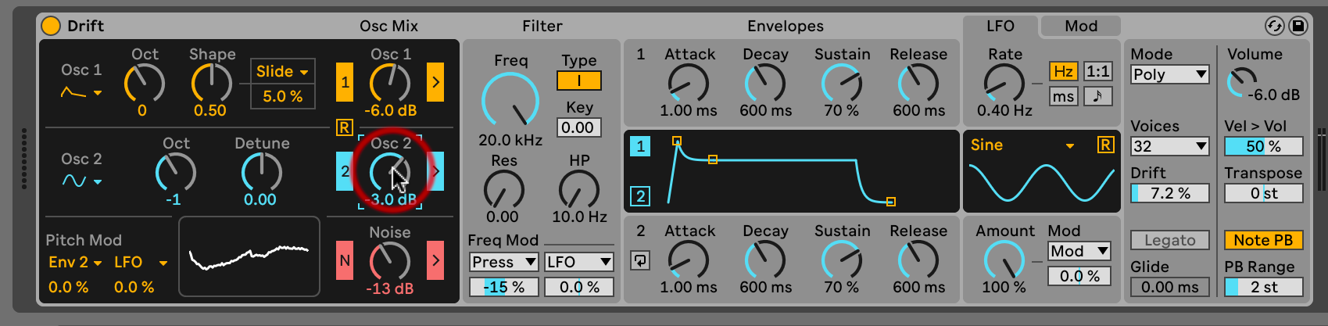
Task: Click the oscillator waveform display
Action: (x=249, y=256)
